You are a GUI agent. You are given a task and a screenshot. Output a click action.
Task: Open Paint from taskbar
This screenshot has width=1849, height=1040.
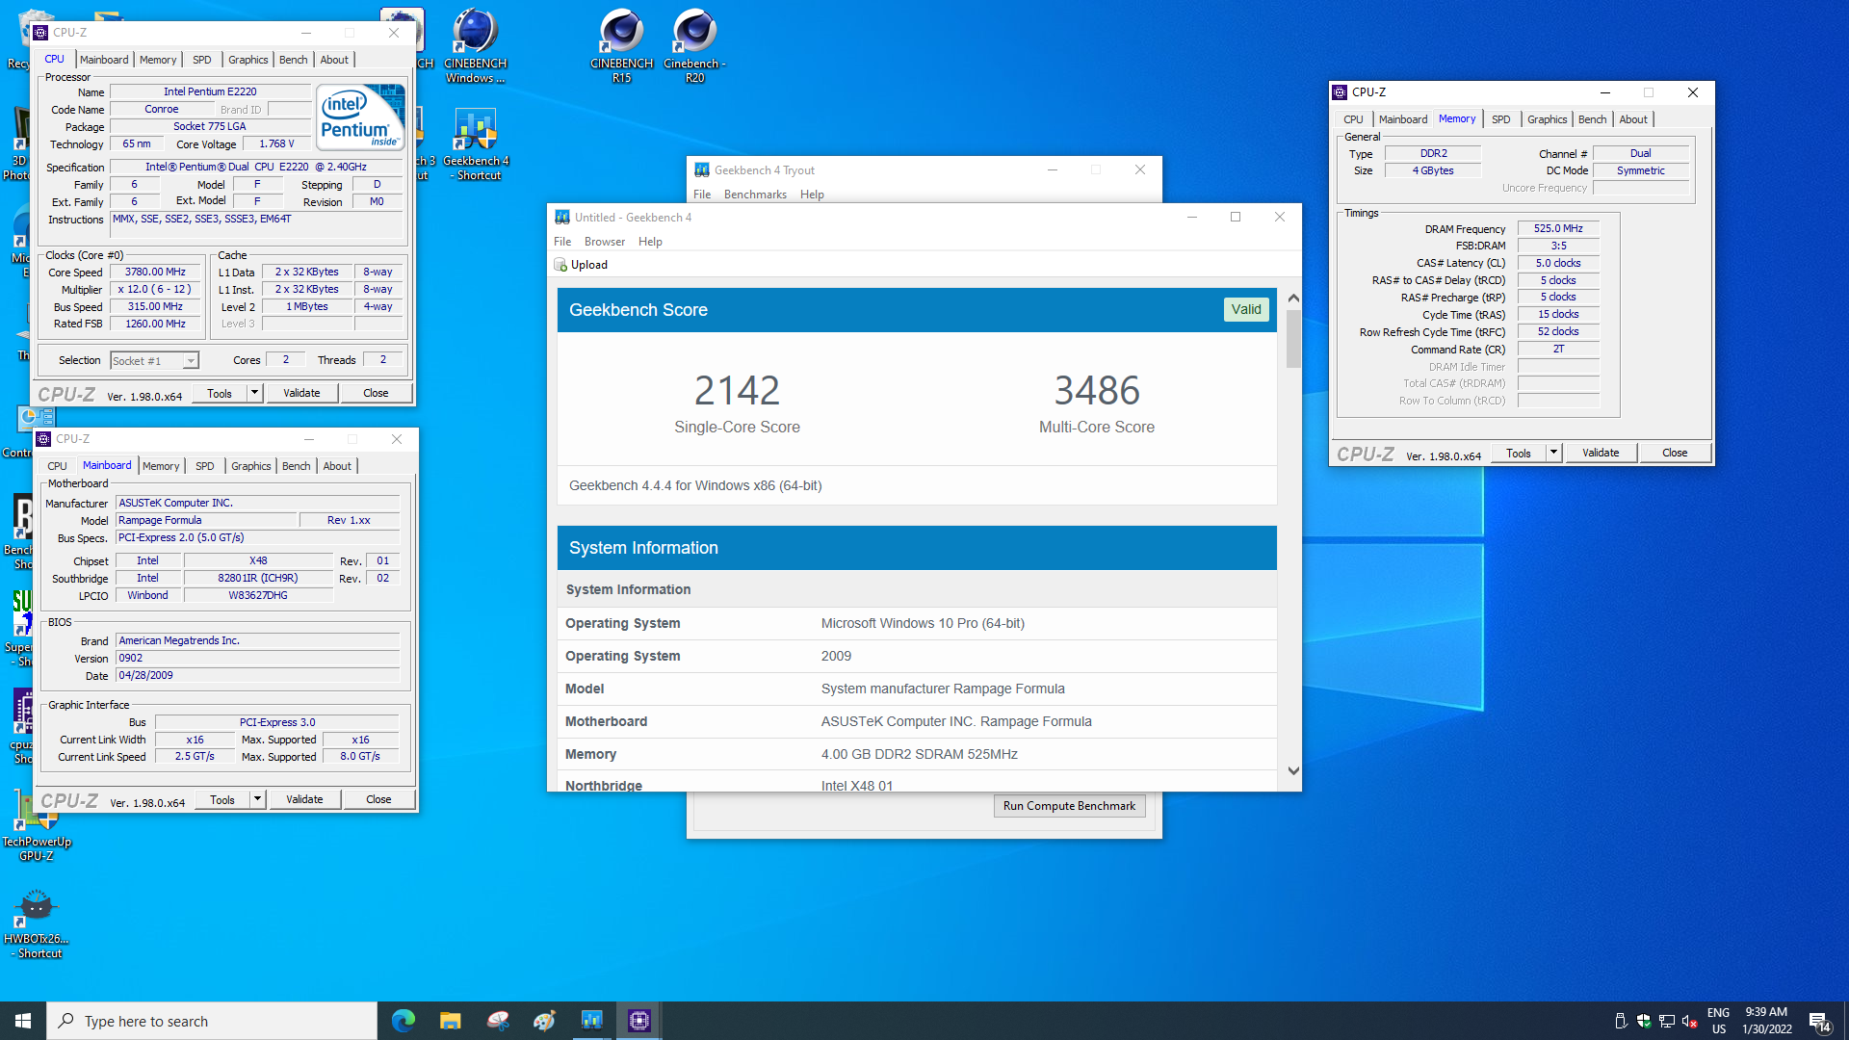click(x=545, y=1021)
